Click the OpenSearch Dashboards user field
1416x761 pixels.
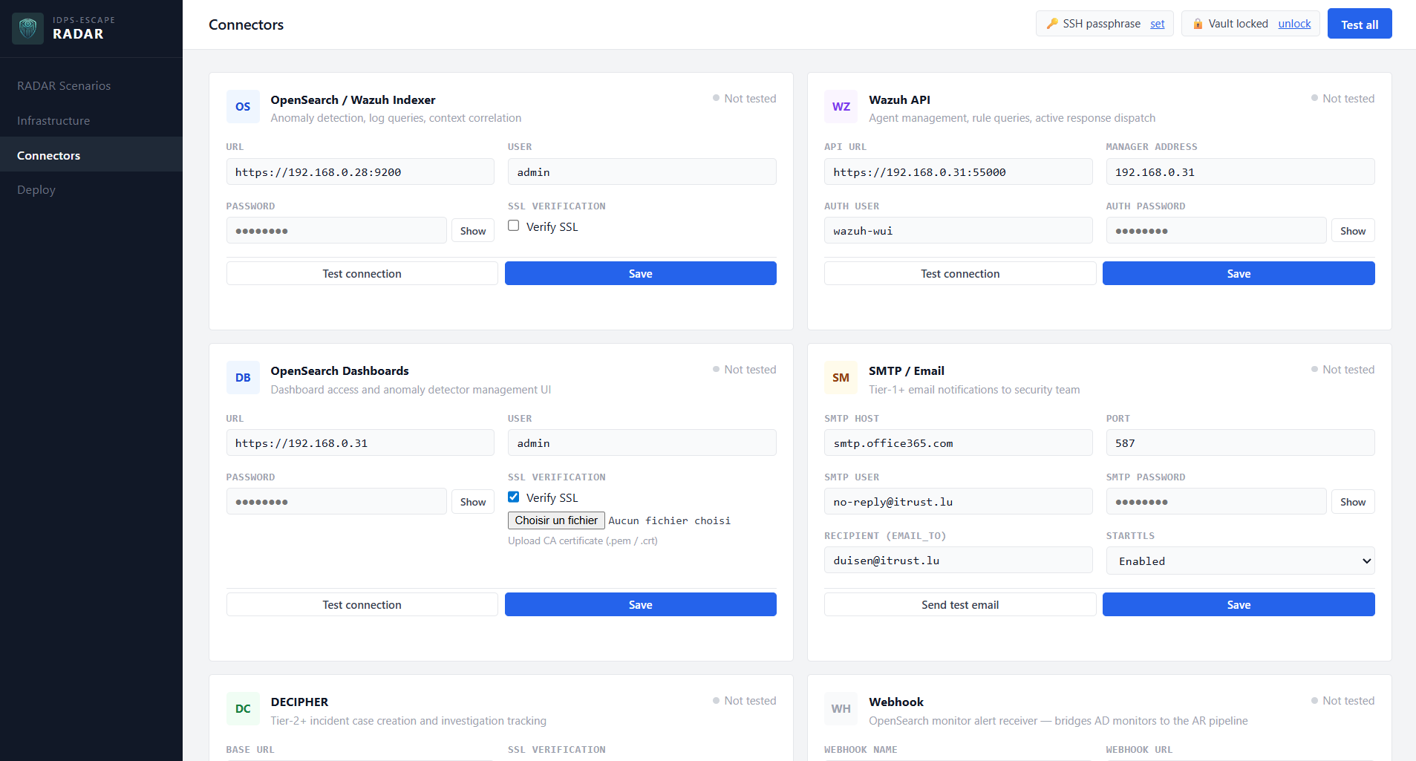point(642,442)
